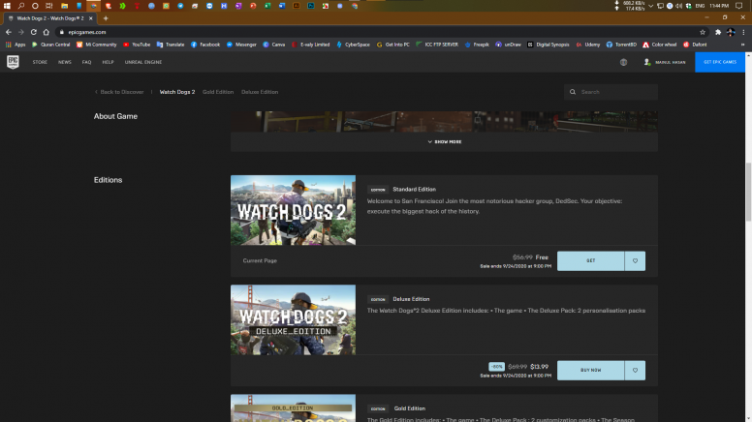Bookmark this page with the star icon
The width and height of the screenshot is (752, 422).
tap(703, 32)
